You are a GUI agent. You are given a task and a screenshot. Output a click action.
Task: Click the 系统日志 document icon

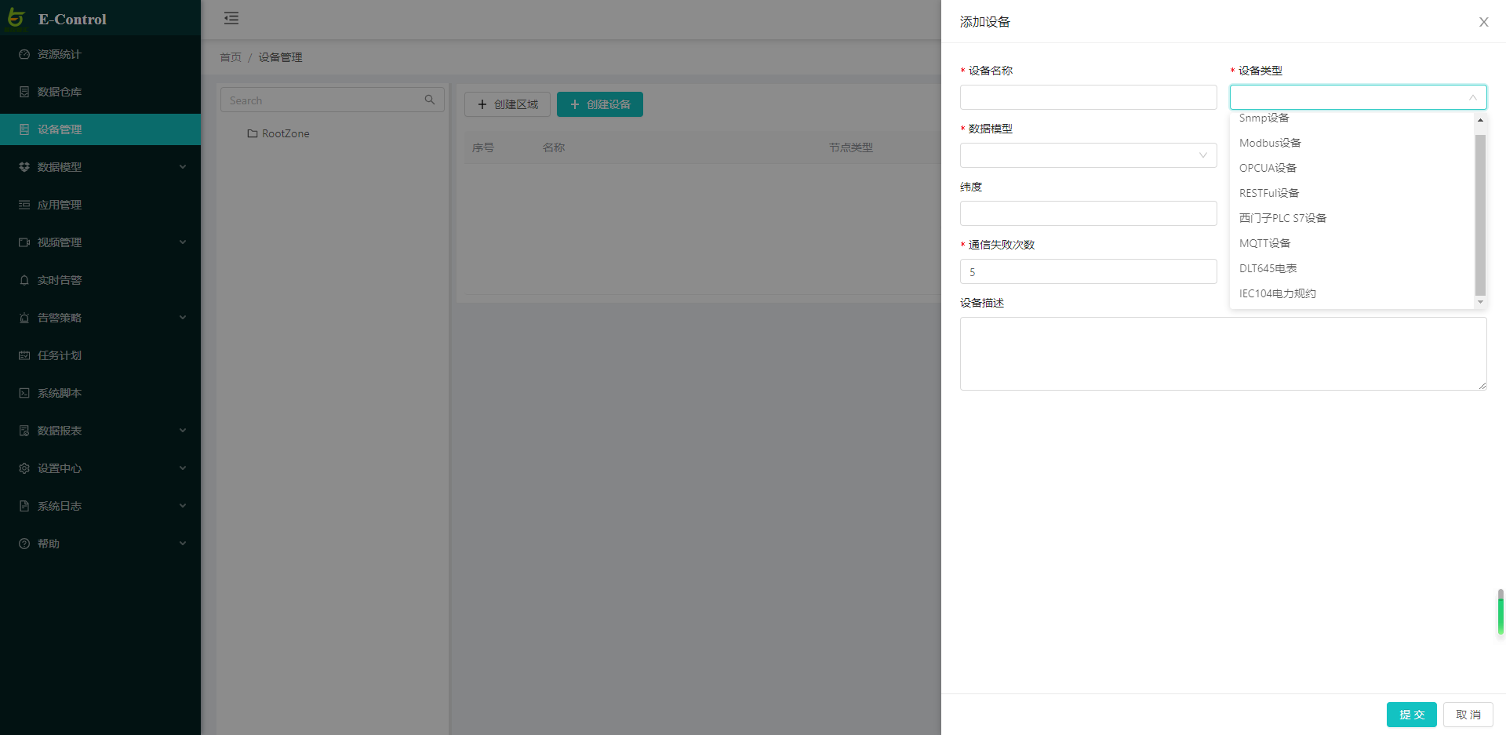(24, 506)
